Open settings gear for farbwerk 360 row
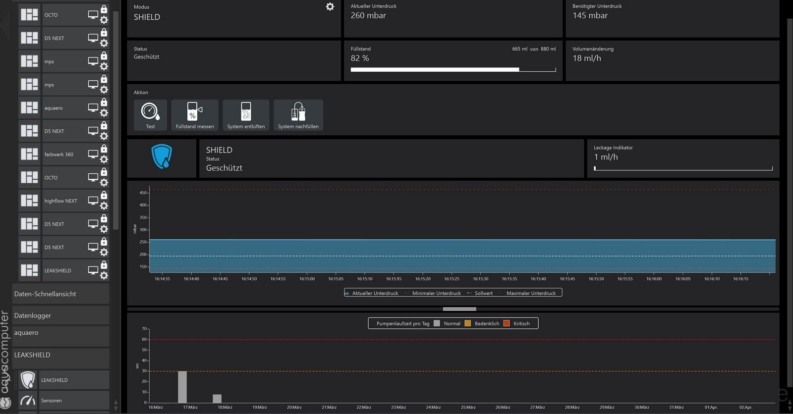This screenshot has height=414, width=793. (104, 159)
